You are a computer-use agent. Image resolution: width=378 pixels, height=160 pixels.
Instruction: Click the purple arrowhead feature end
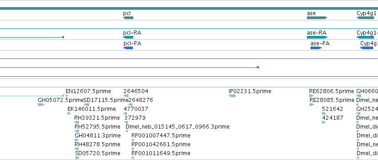point(258,67)
